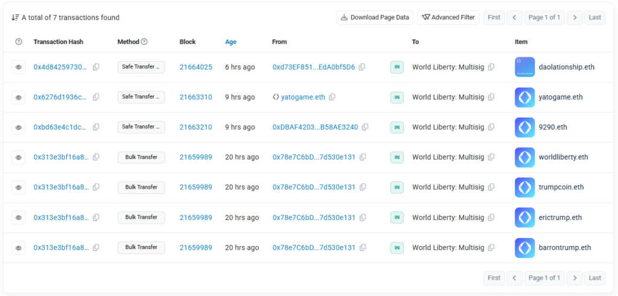Toggle Age column header format
This screenshot has width=618, height=296.
pyautogui.click(x=231, y=42)
